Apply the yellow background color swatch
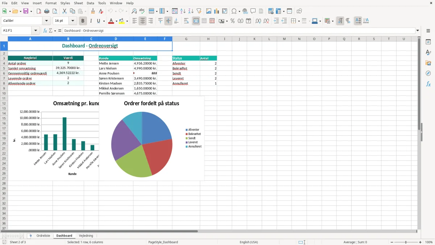 [122, 21]
